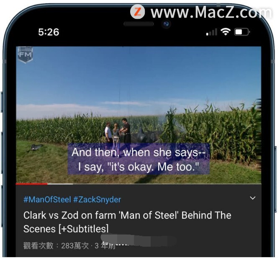Click the orange Z MacZ logo
The image size is (280, 258).
(137, 12)
